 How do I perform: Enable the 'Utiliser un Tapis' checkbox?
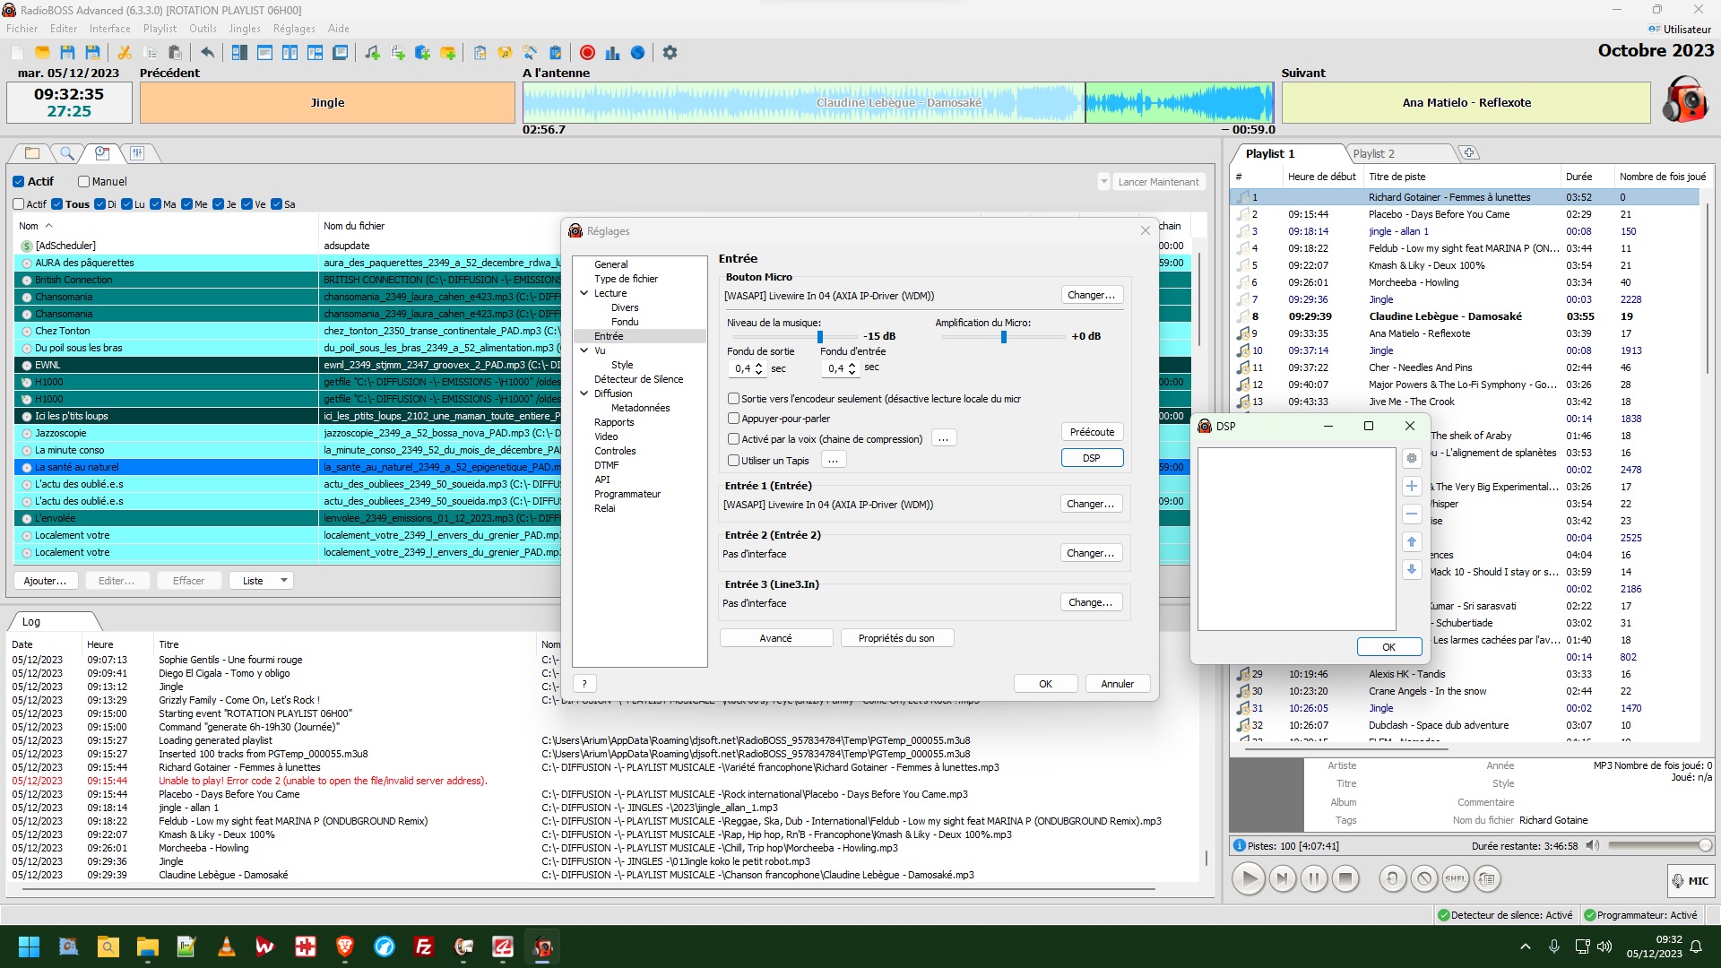(x=734, y=461)
